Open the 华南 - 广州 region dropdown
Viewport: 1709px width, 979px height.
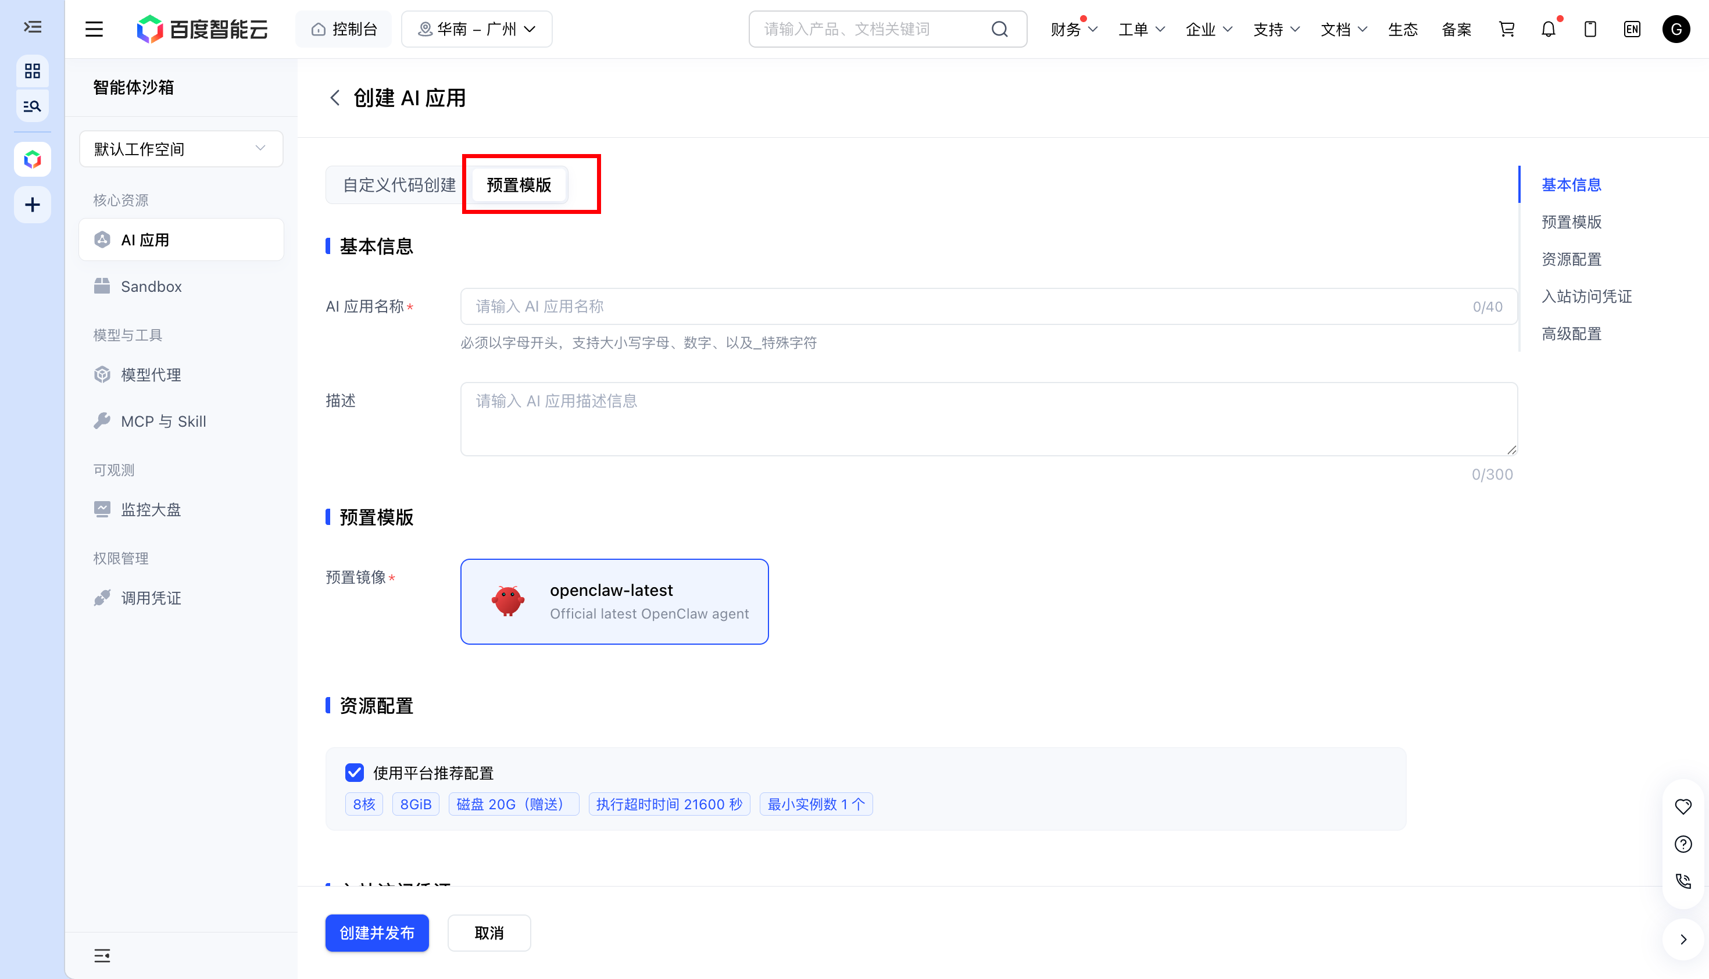(x=476, y=29)
